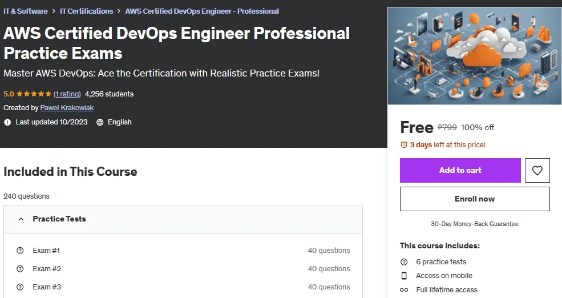
Task: Click the alarm clock icon near price
Action: (404, 144)
